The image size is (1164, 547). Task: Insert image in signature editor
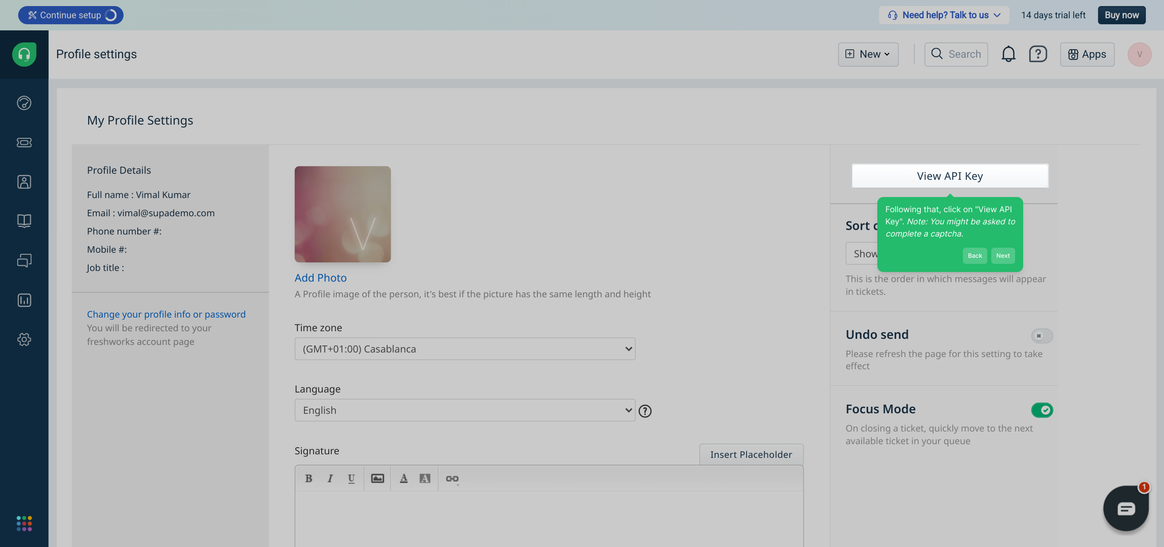click(x=377, y=479)
